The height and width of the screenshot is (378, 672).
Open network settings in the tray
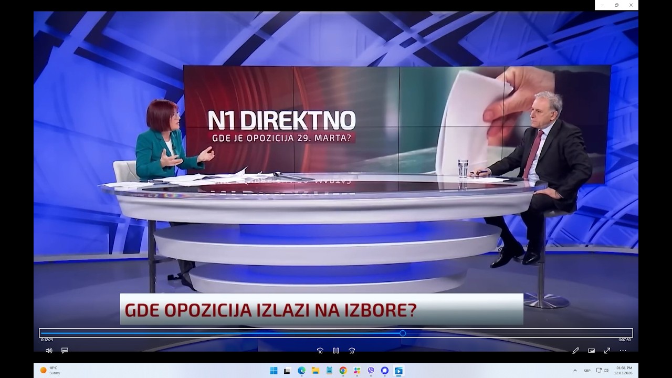point(599,371)
